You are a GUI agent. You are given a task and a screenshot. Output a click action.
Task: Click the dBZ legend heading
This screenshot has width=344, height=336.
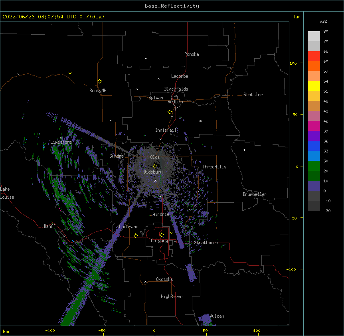coord(323,21)
